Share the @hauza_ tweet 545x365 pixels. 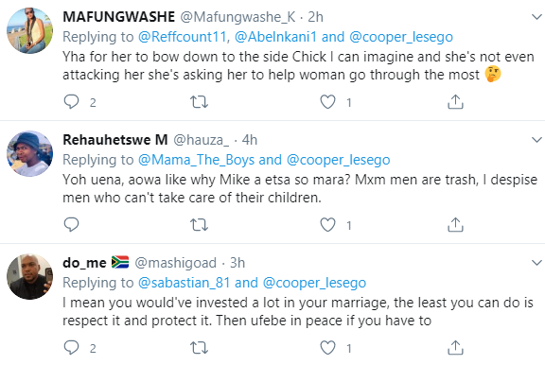coord(455,225)
